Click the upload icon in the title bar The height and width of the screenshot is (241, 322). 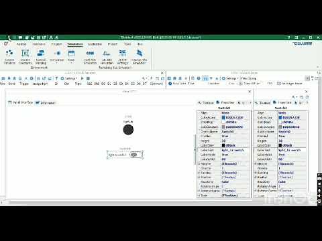tap(51, 37)
